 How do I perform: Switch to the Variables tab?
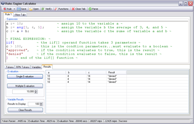click(x=36, y=67)
